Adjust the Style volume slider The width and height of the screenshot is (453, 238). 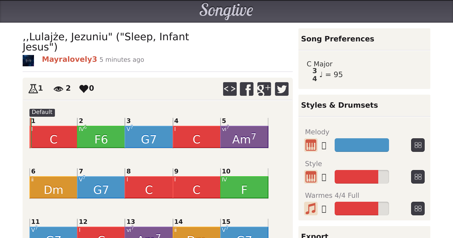click(362, 177)
